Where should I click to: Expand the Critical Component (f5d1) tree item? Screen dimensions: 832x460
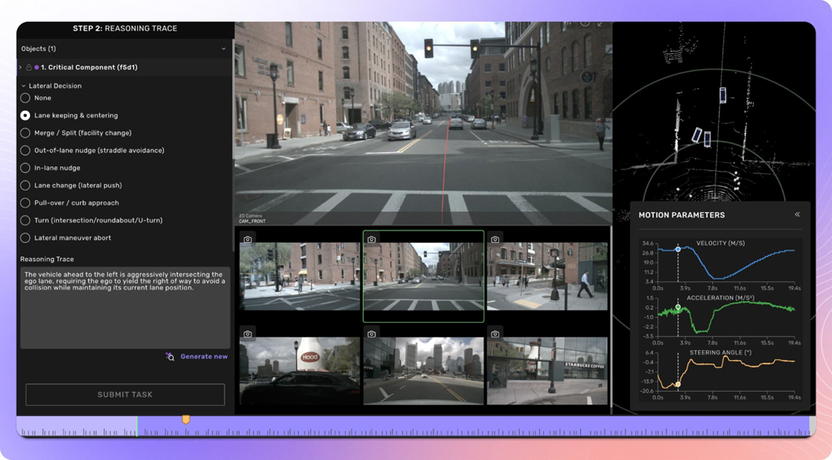pyautogui.click(x=20, y=67)
